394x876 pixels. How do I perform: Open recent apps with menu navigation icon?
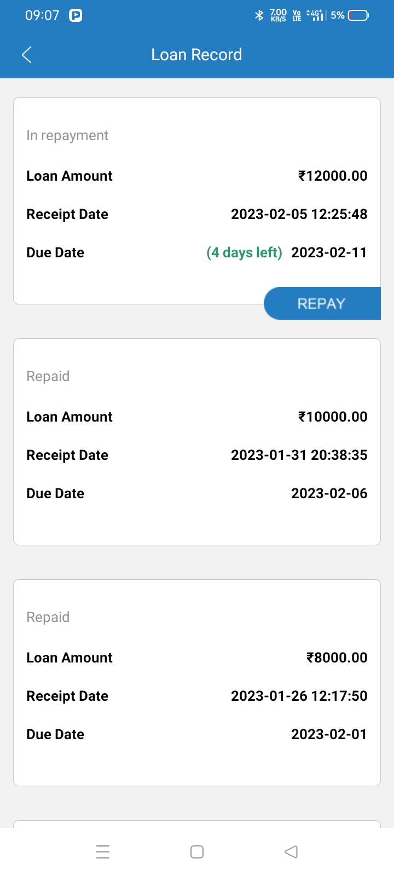(103, 852)
